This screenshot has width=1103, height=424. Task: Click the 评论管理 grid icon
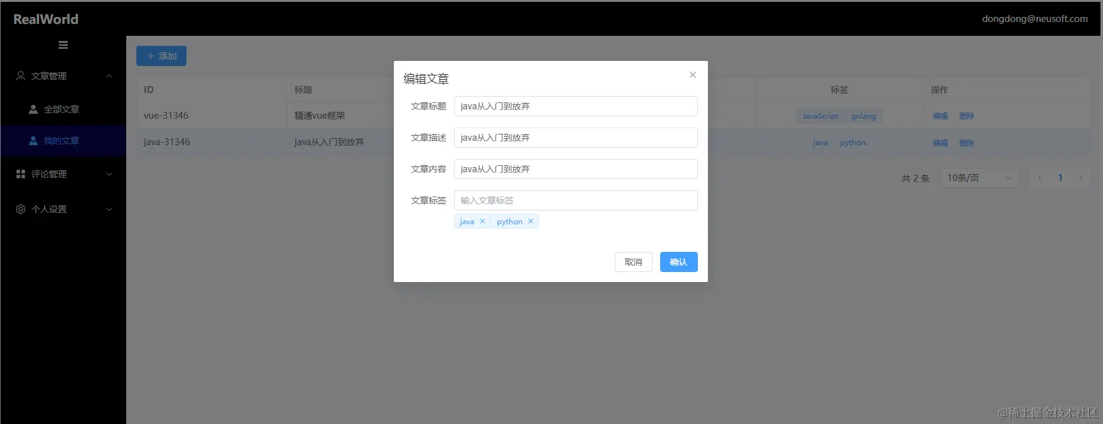point(21,174)
